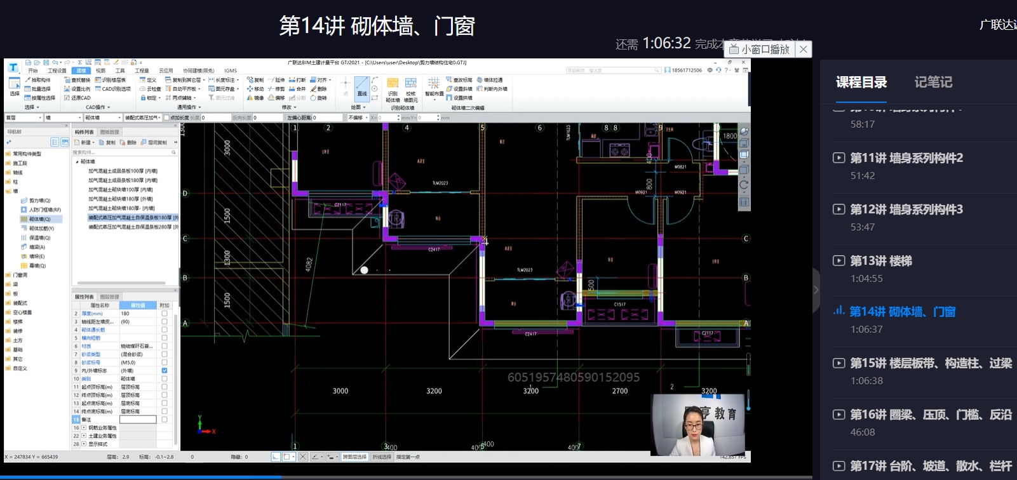
Task: Toggle 附加 checkbox for 厚度(mm) row
Action: point(165,314)
